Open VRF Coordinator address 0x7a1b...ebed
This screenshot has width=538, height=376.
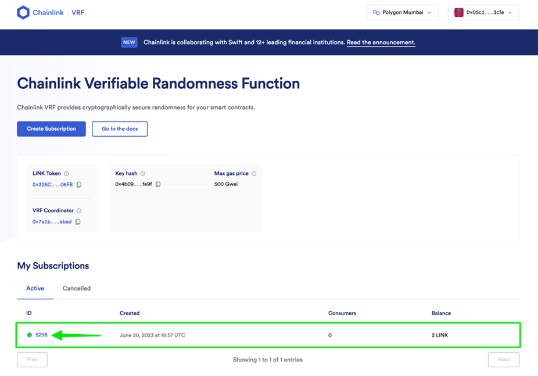point(52,221)
